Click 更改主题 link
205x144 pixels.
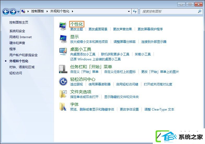(x=77, y=29)
